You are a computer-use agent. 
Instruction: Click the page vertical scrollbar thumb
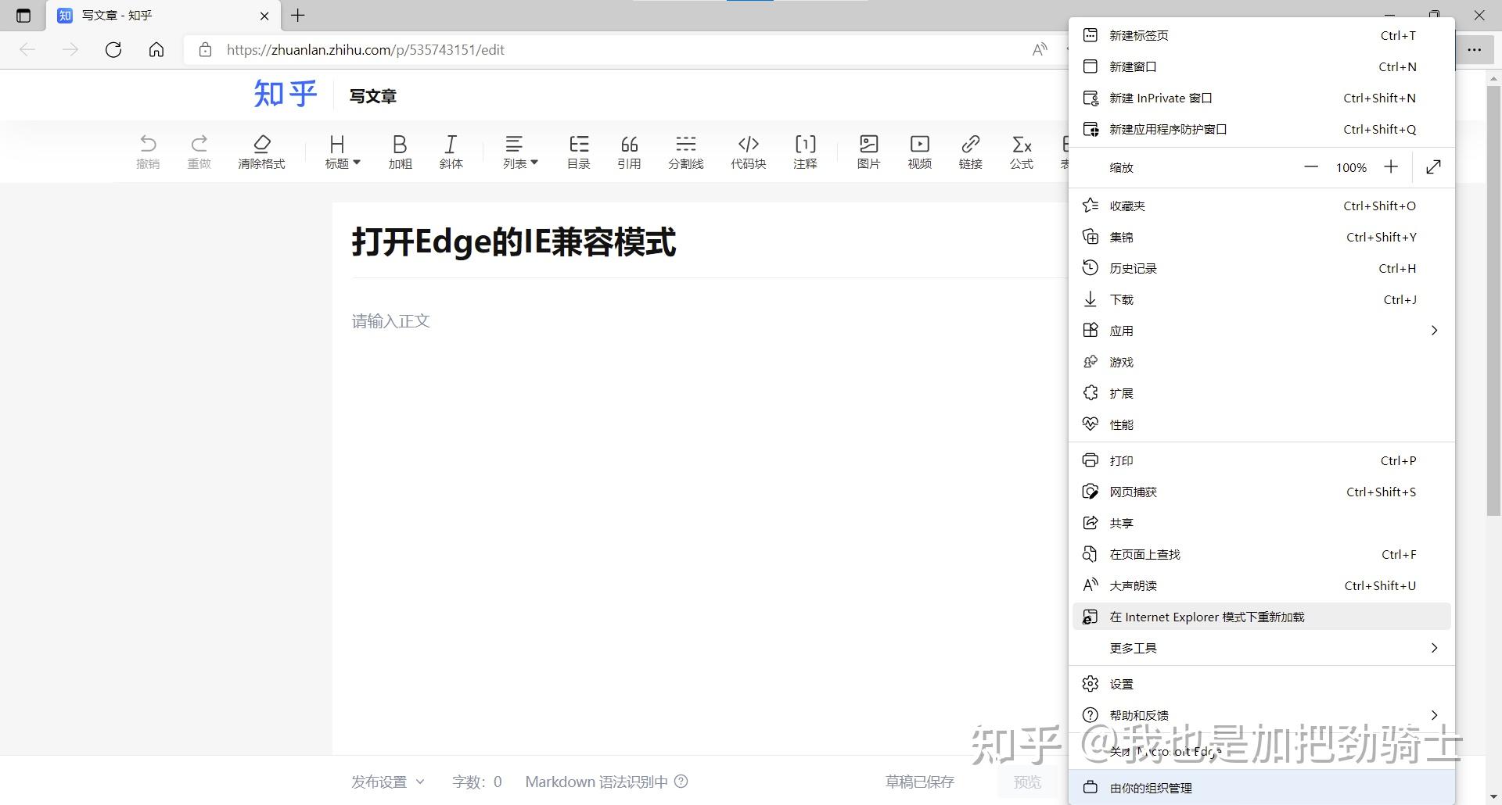click(1493, 300)
